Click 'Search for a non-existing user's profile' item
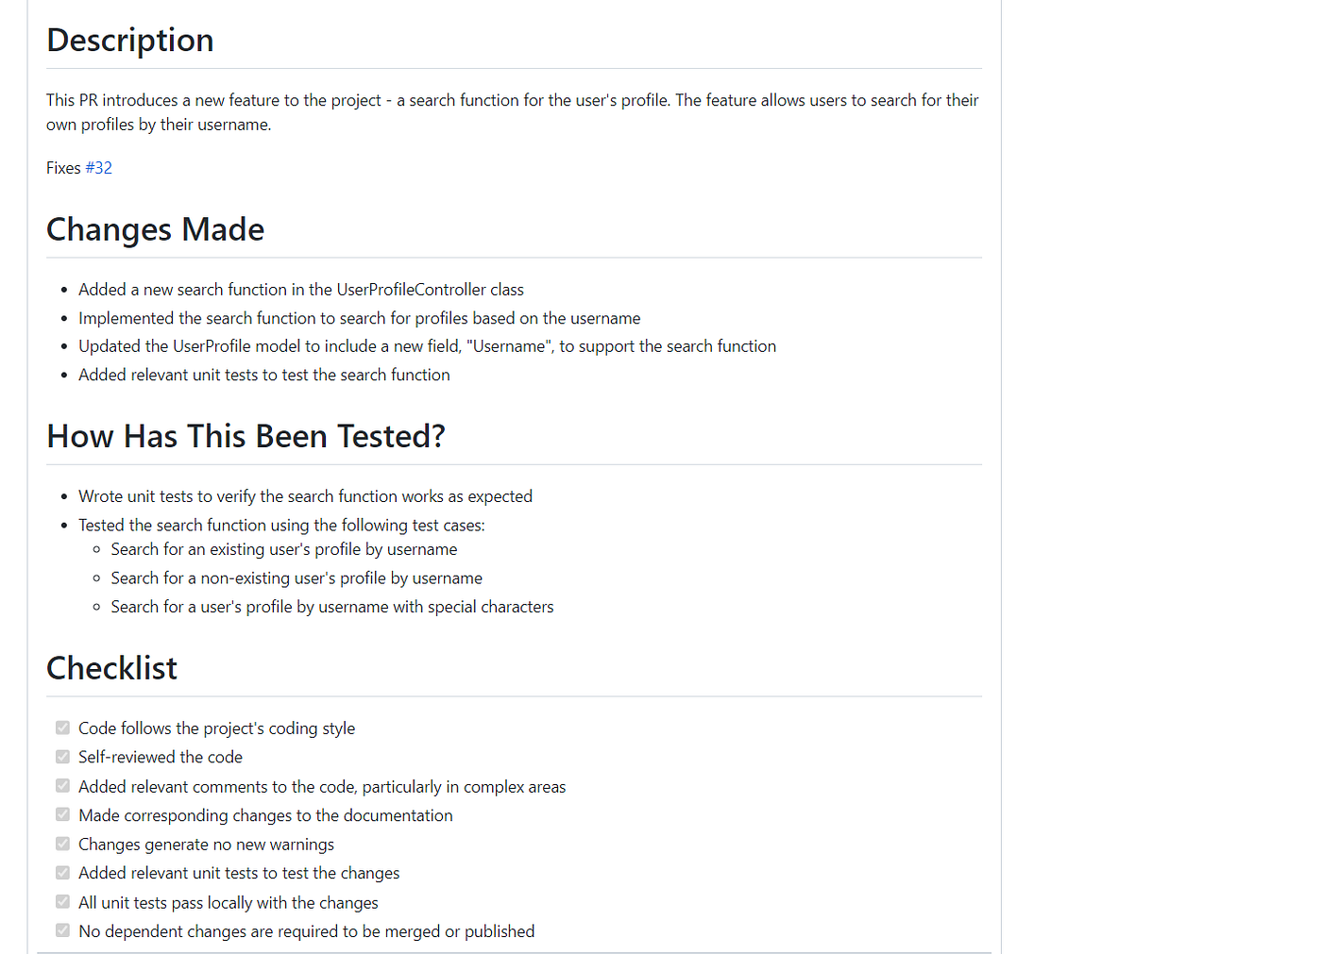The image size is (1322, 954). pyautogui.click(x=297, y=578)
